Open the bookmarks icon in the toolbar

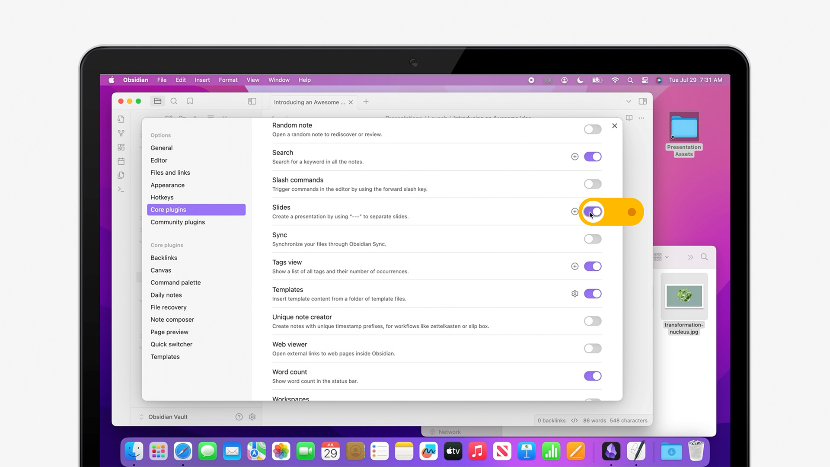[x=190, y=101]
